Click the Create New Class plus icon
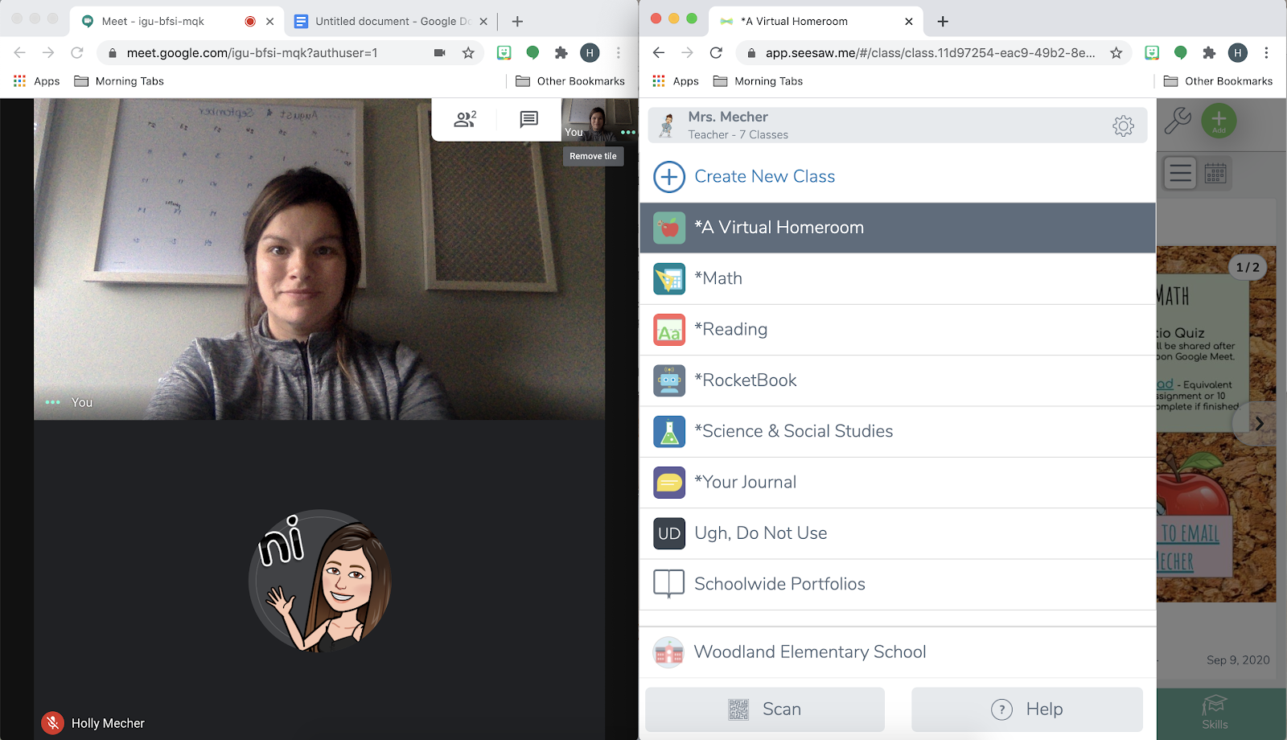 [669, 177]
